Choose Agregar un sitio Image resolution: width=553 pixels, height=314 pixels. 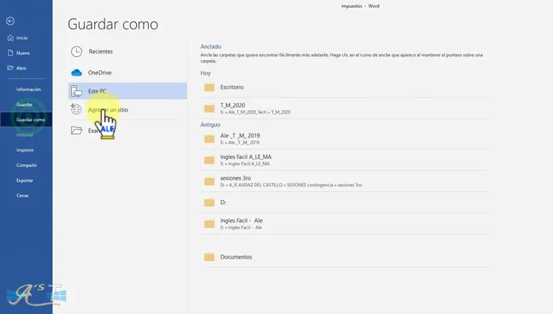pos(127,110)
